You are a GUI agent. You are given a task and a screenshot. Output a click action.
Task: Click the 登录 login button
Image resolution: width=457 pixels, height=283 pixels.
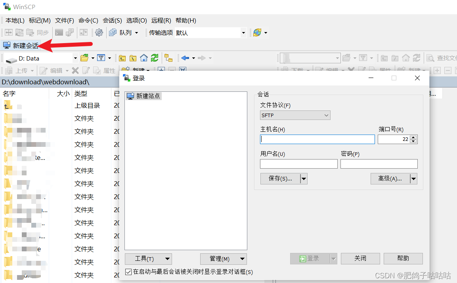tap(310, 258)
